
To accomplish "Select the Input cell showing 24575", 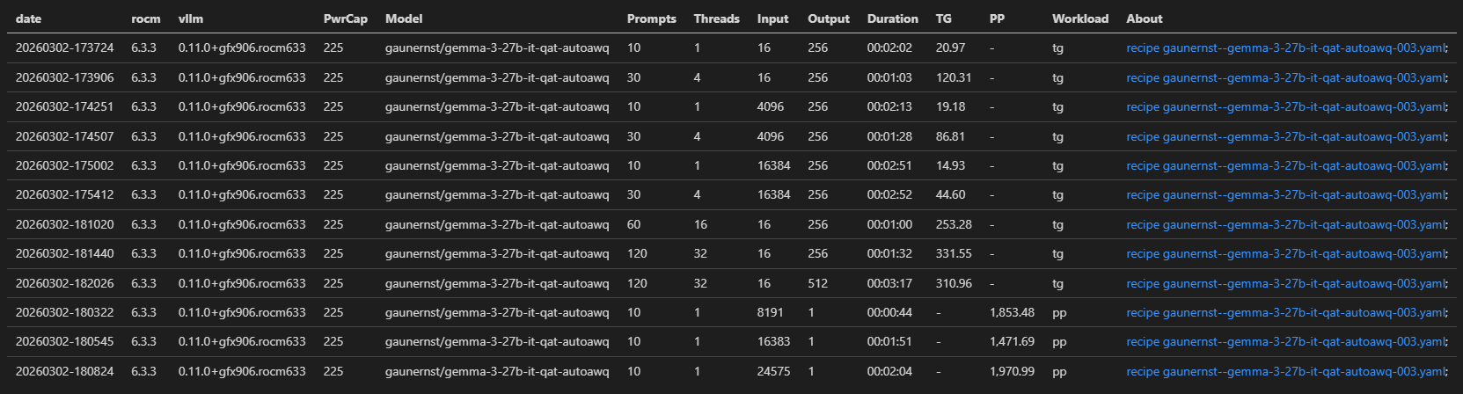I will click(x=773, y=371).
